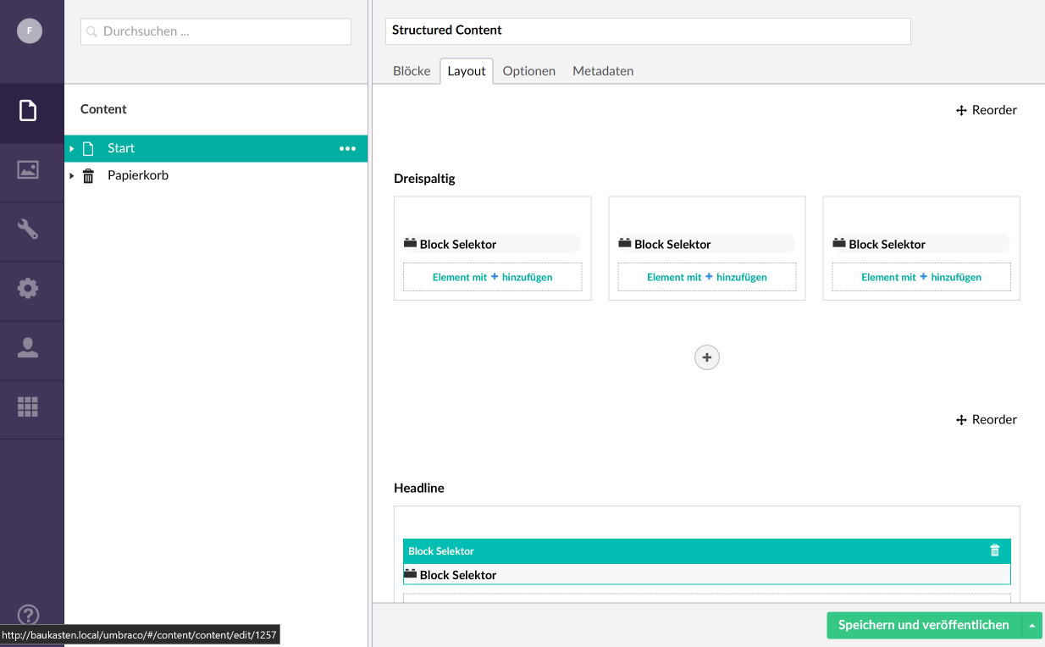Click the Durchsuchen search field
This screenshot has height=647, width=1045.
click(x=216, y=31)
